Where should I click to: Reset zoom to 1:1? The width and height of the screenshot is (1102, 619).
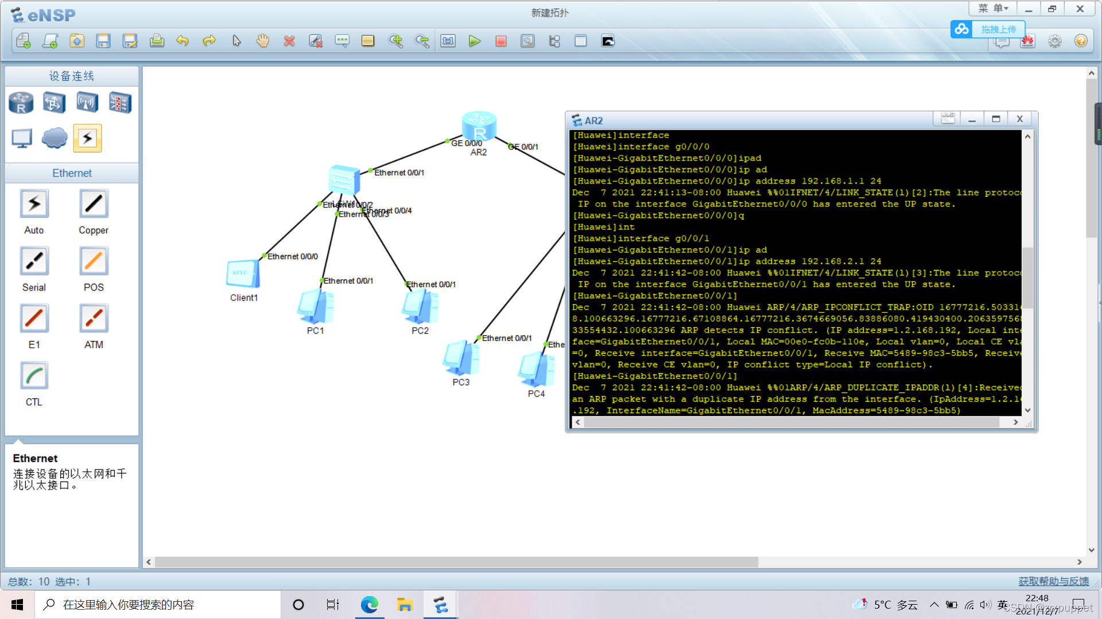point(448,41)
